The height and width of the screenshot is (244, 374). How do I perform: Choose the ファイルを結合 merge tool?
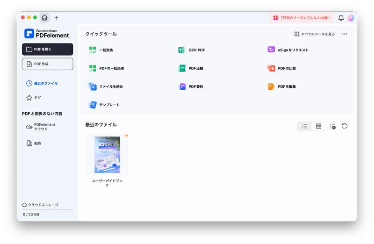[x=106, y=86]
